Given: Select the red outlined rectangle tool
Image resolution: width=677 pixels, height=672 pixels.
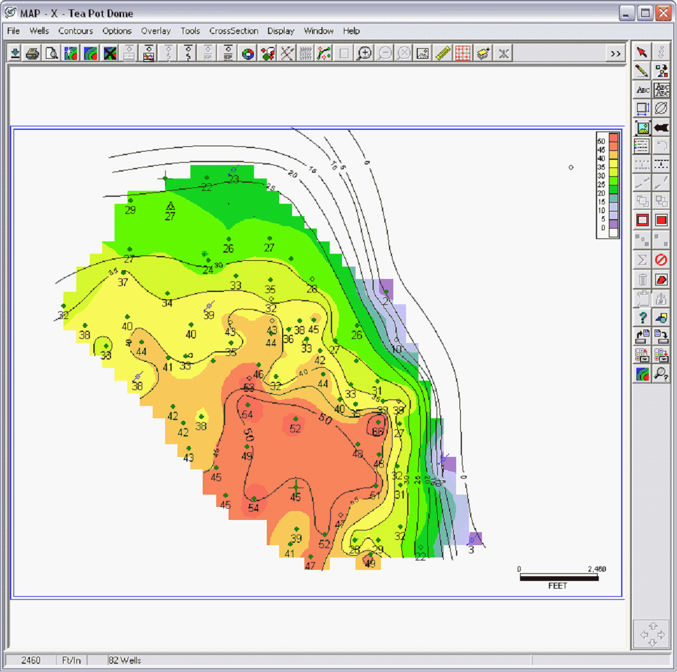Looking at the screenshot, I should tap(642, 220).
